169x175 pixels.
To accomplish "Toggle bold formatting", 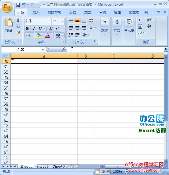I will (x=27, y=29).
